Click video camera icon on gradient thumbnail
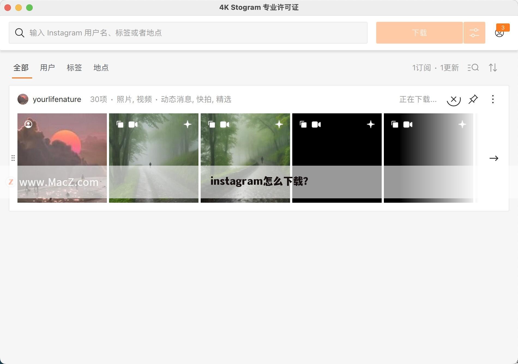This screenshot has height=364, width=518. click(408, 125)
